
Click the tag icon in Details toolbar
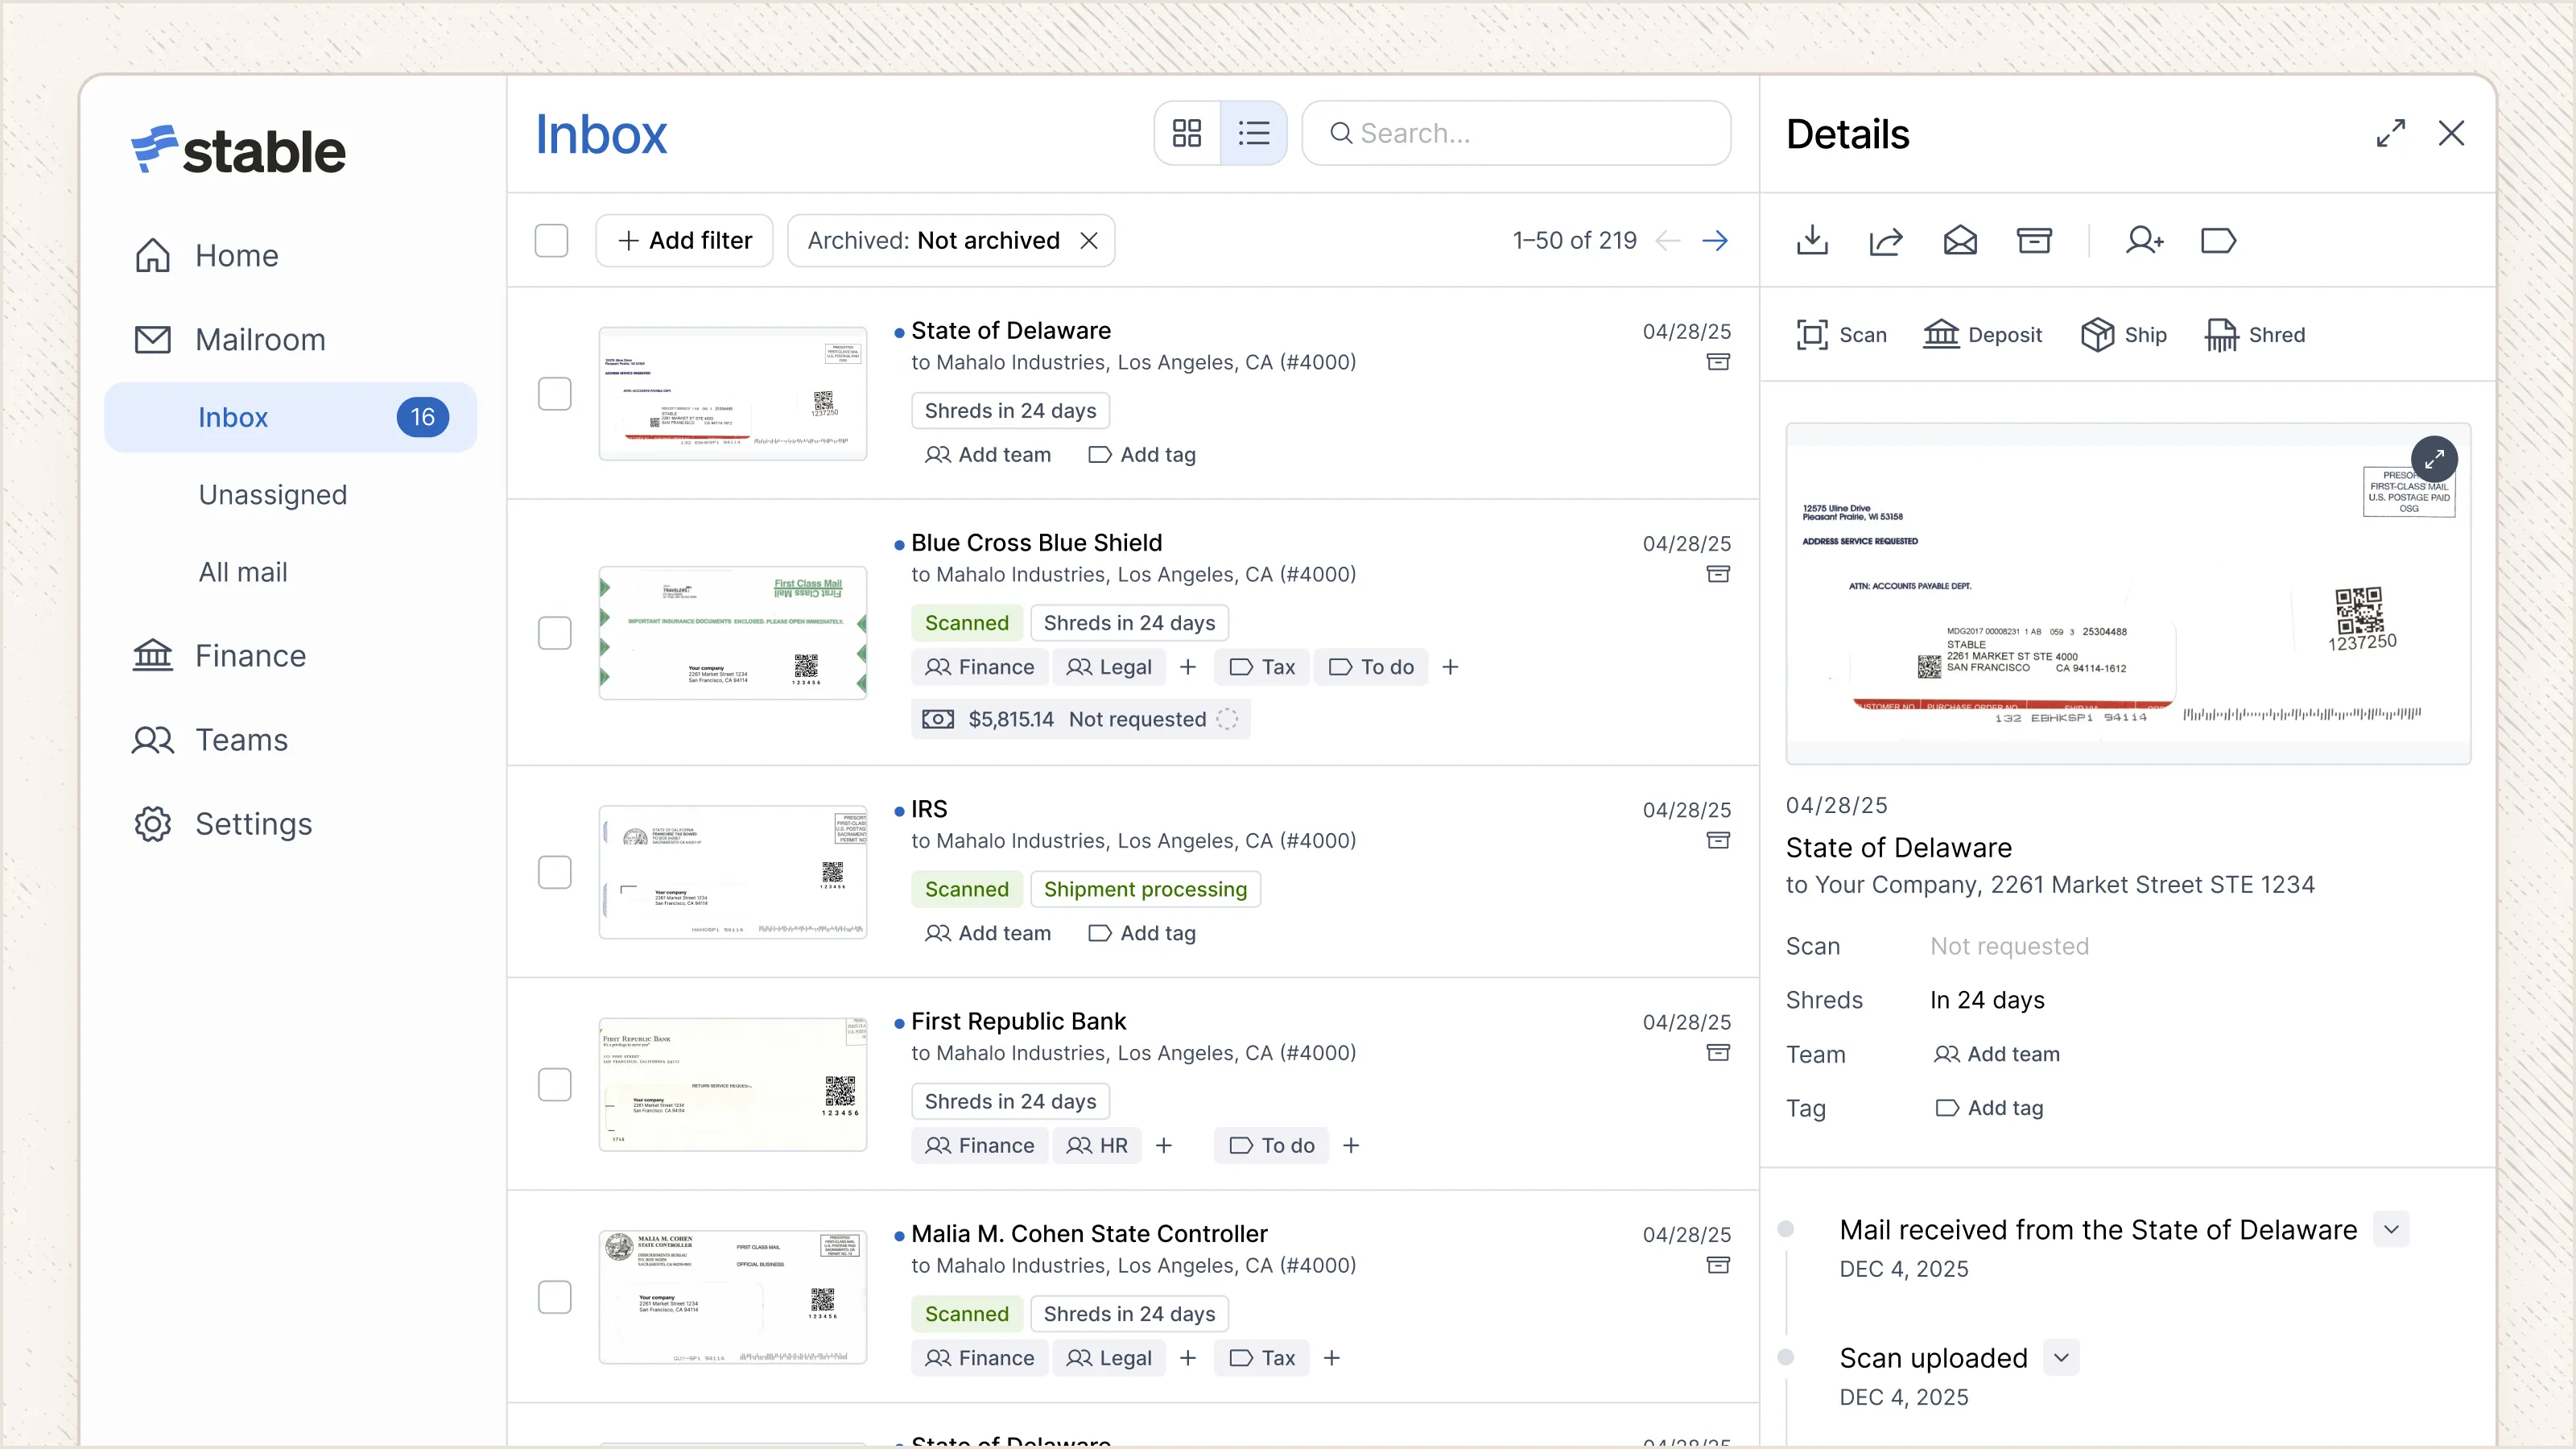click(2218, 240)
